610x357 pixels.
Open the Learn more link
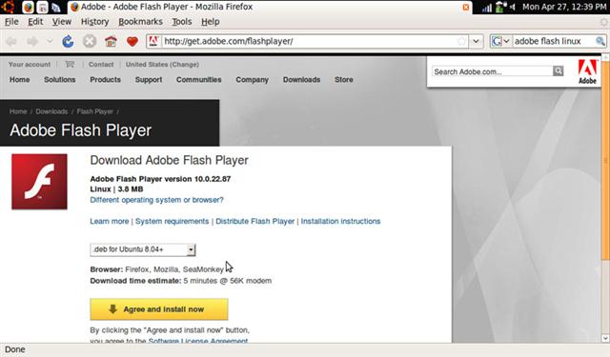[x=110, y=222]
